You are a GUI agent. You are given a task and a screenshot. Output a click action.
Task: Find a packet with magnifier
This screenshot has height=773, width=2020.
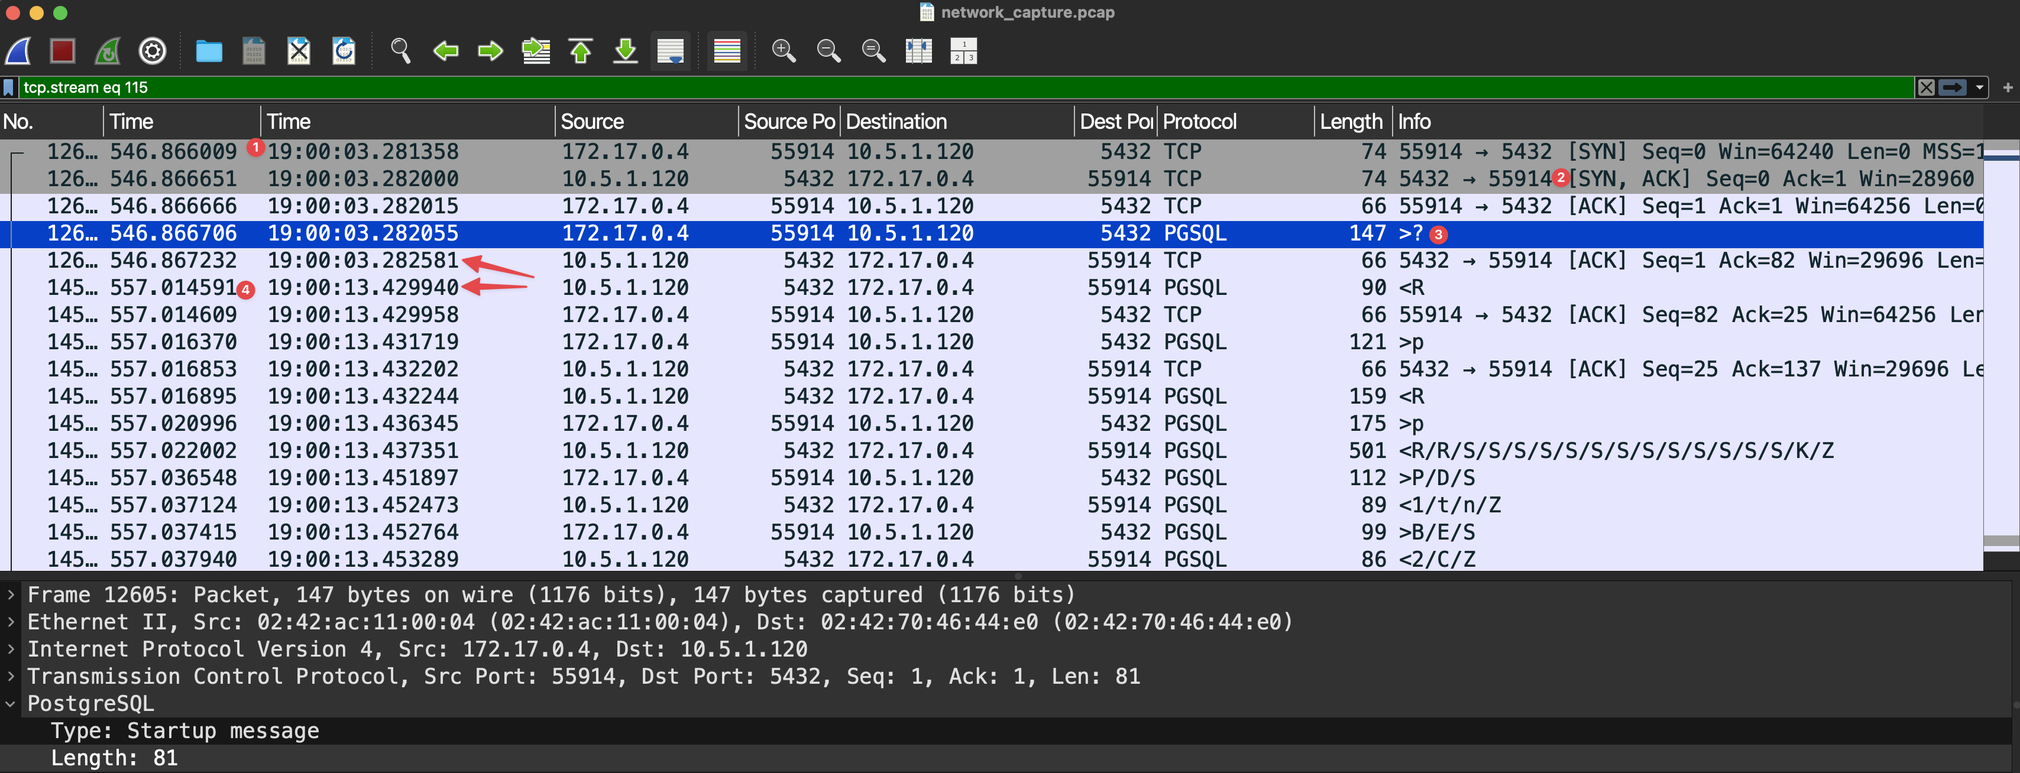click(x=400, y=51)
